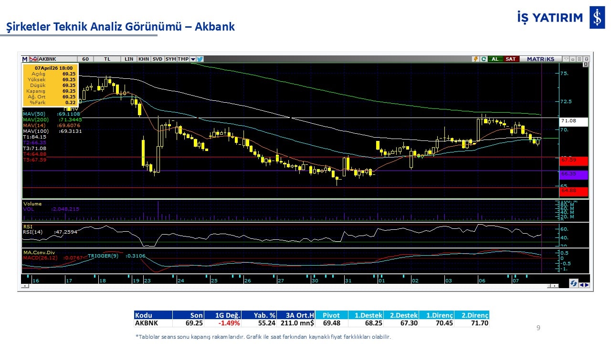The width and height of the screenshot is (611, 344).
Task: Open the triangle menu beside MATRIKS
Action: click(566, 59)
